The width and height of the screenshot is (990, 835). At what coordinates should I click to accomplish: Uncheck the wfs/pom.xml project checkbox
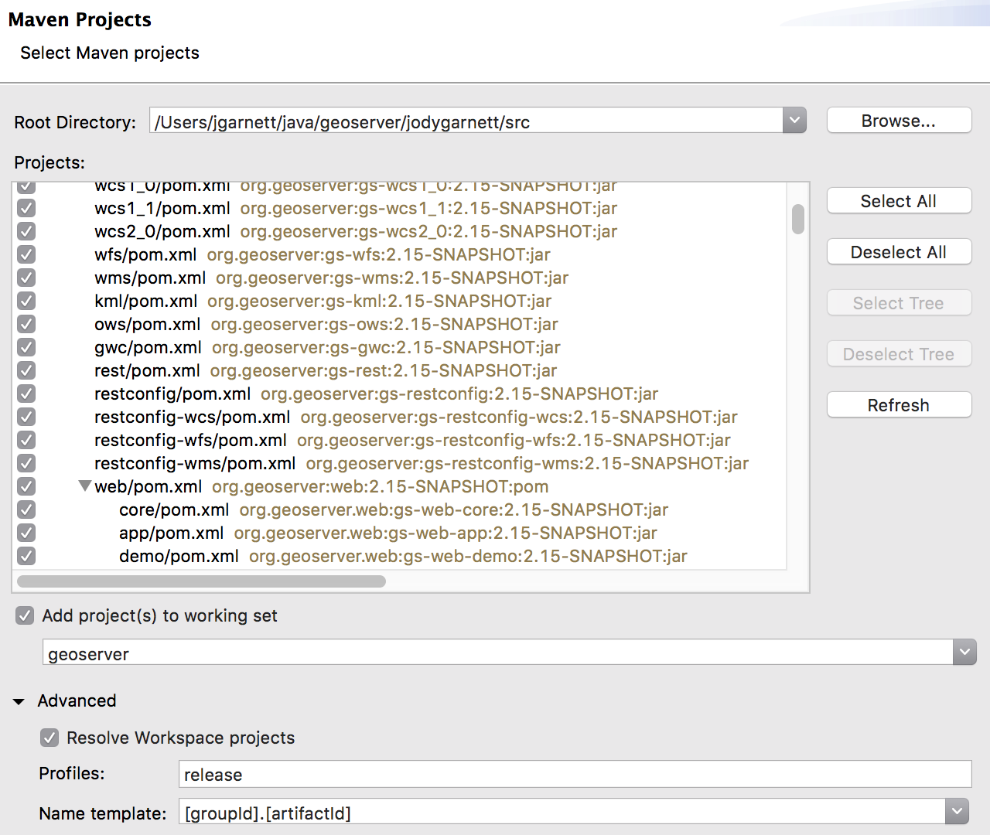26,254
